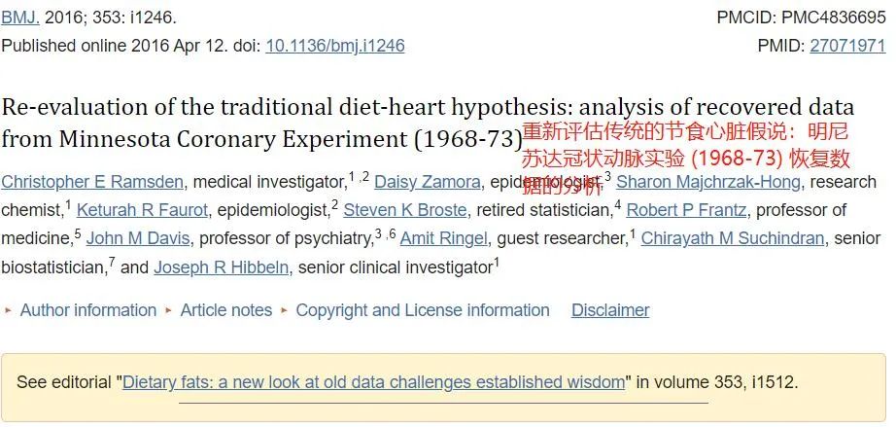Viewport: 896px width, 427px height.
Task: Open author Daisy Zamora's link
Action: click(x=428, y=182)
